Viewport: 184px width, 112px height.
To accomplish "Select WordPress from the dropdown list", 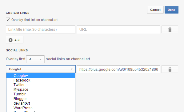I will click(41, 108).
